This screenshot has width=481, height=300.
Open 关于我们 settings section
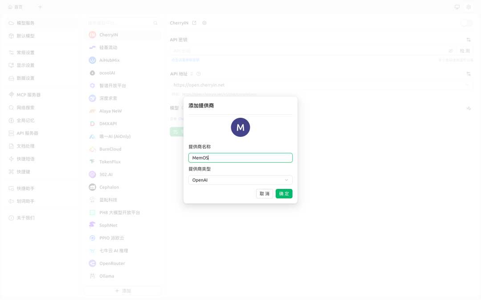(42, 218)
